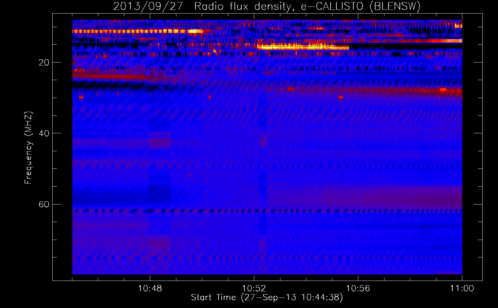Click the 10:52 time tick label
The width and height of the screenshot is (498, 308).
click(x=254, y=289)
